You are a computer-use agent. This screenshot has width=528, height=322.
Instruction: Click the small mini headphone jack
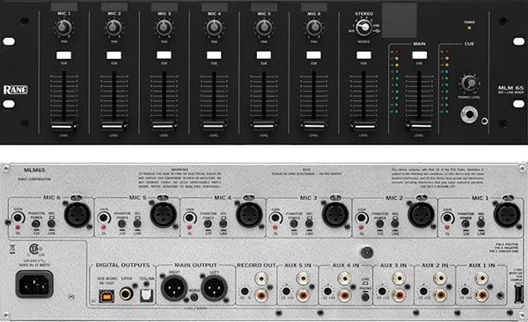(484, 121)
